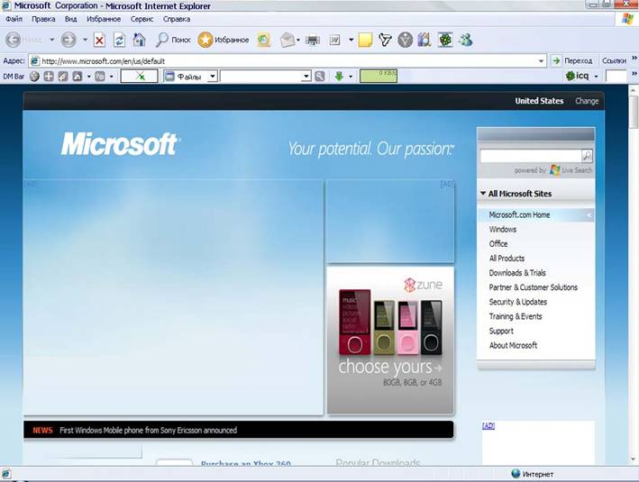Click the Back navigation arrow

click(x=13, y=40)
